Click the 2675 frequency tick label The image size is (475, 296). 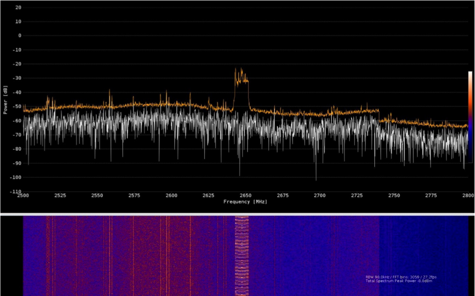tap(283, 195)
